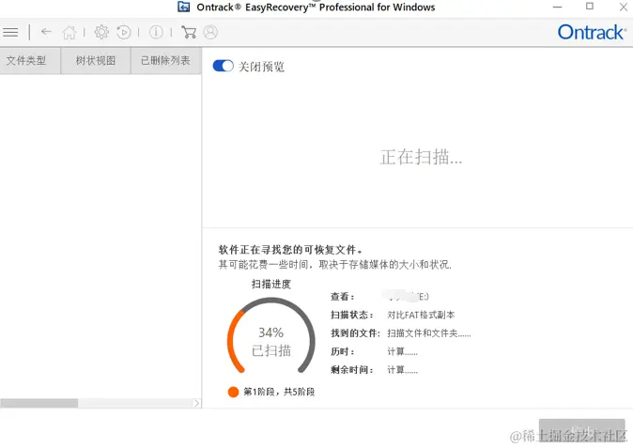Viewport: 633px width, 448px height.
Task: Click the 扫描进度 heading
Action: [270, 285]
